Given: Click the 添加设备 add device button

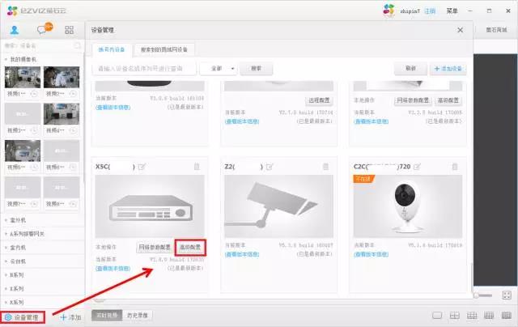Looking at the screenshot, I should pyautogui.click(x=448, y=69).
